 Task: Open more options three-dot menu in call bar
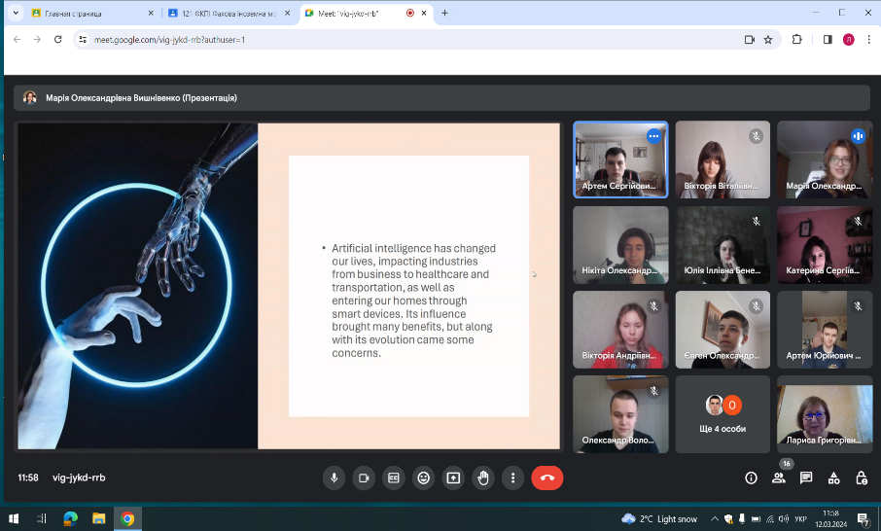[x=512, y=478]
